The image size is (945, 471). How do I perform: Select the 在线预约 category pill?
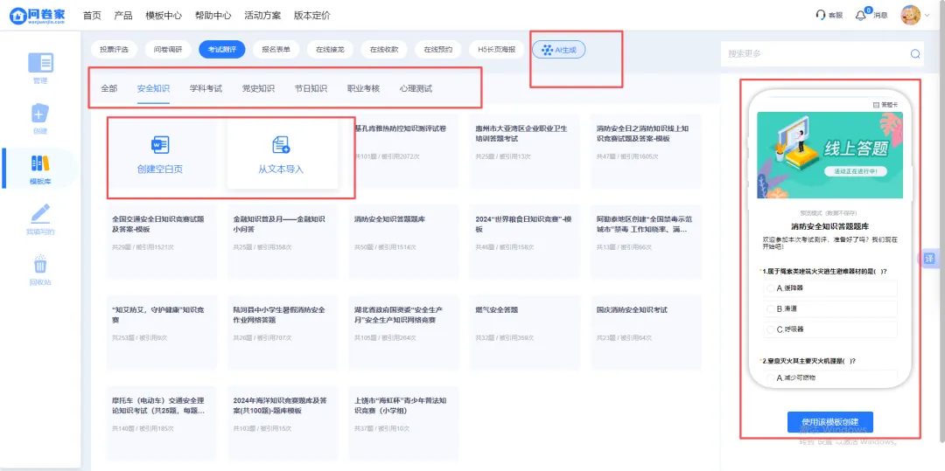438,50
